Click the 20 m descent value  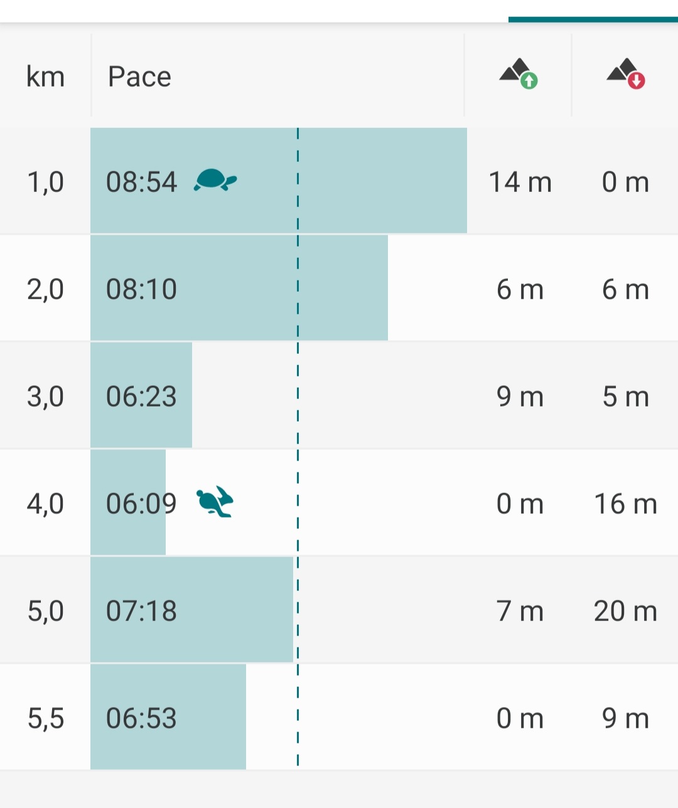click(625, 611)
